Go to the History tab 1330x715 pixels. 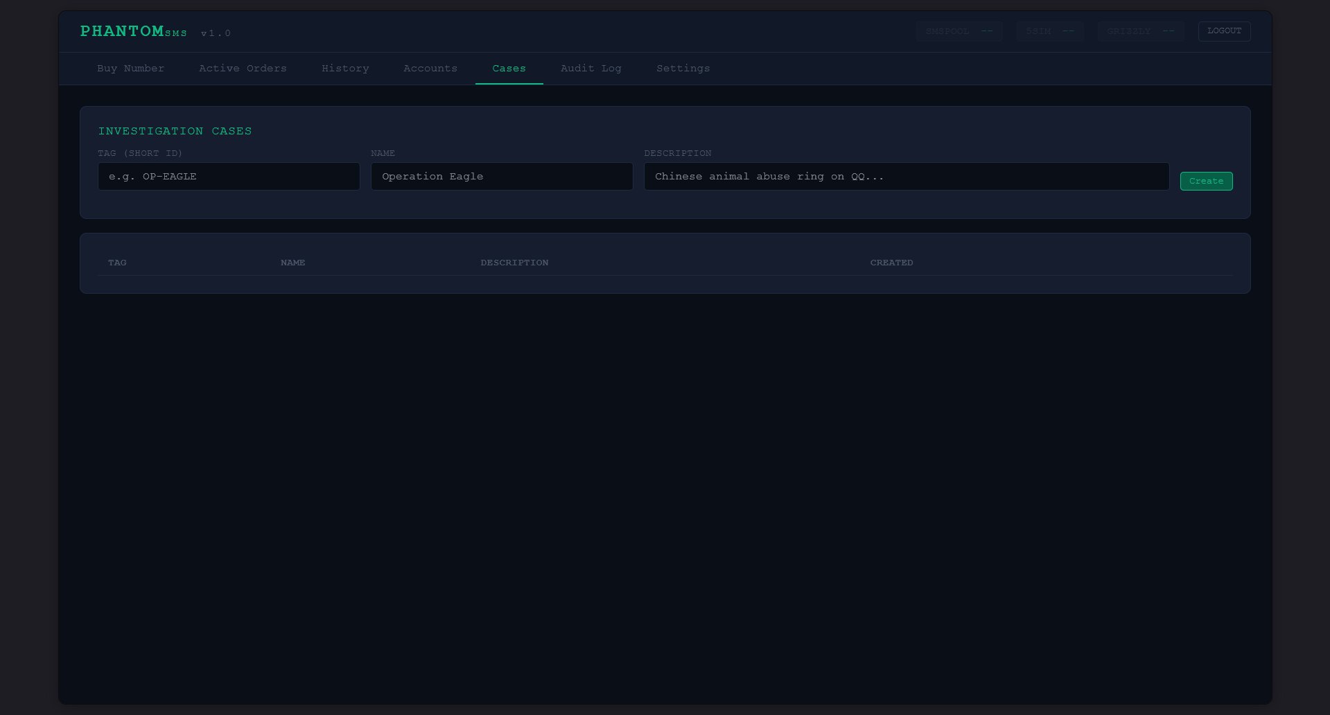click(345, 69)
